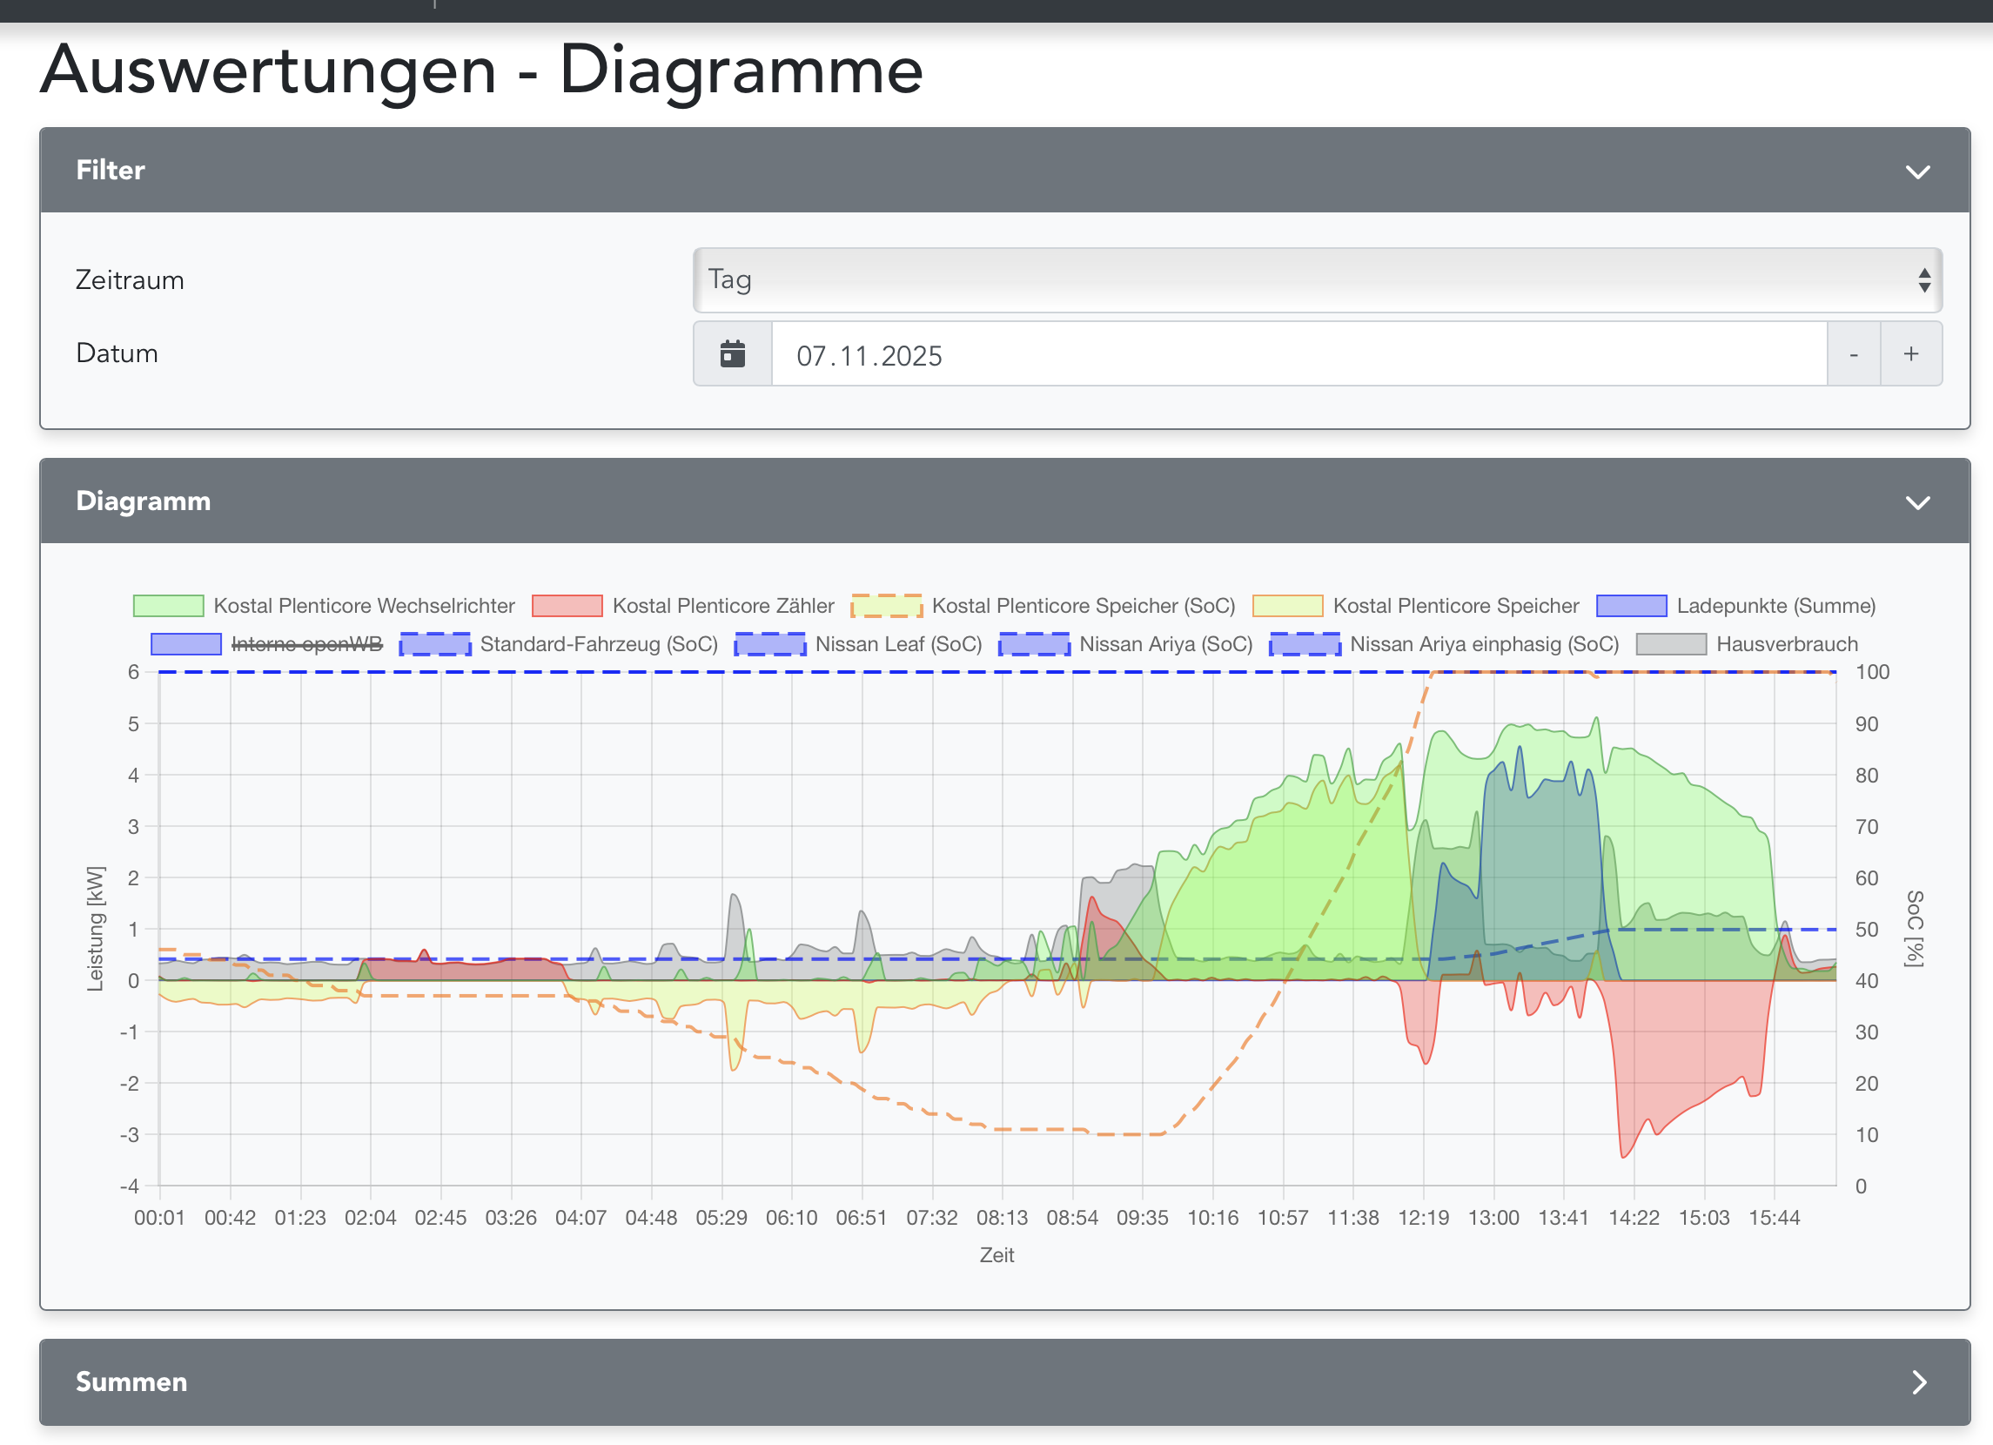This screenshot has height=1445, width=1993.
Task: Advance the date with plus button
Action: coord(1910,354)
